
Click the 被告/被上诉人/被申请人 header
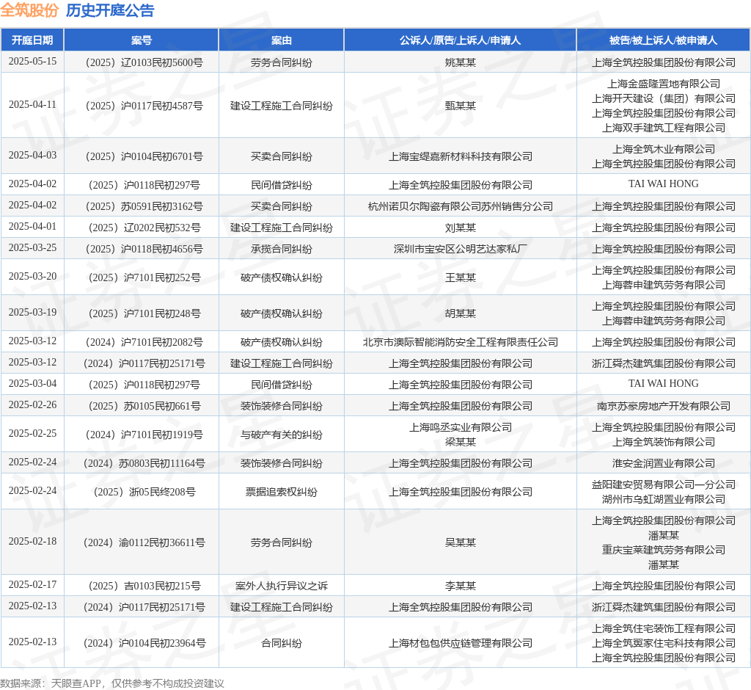click(663, 40)
